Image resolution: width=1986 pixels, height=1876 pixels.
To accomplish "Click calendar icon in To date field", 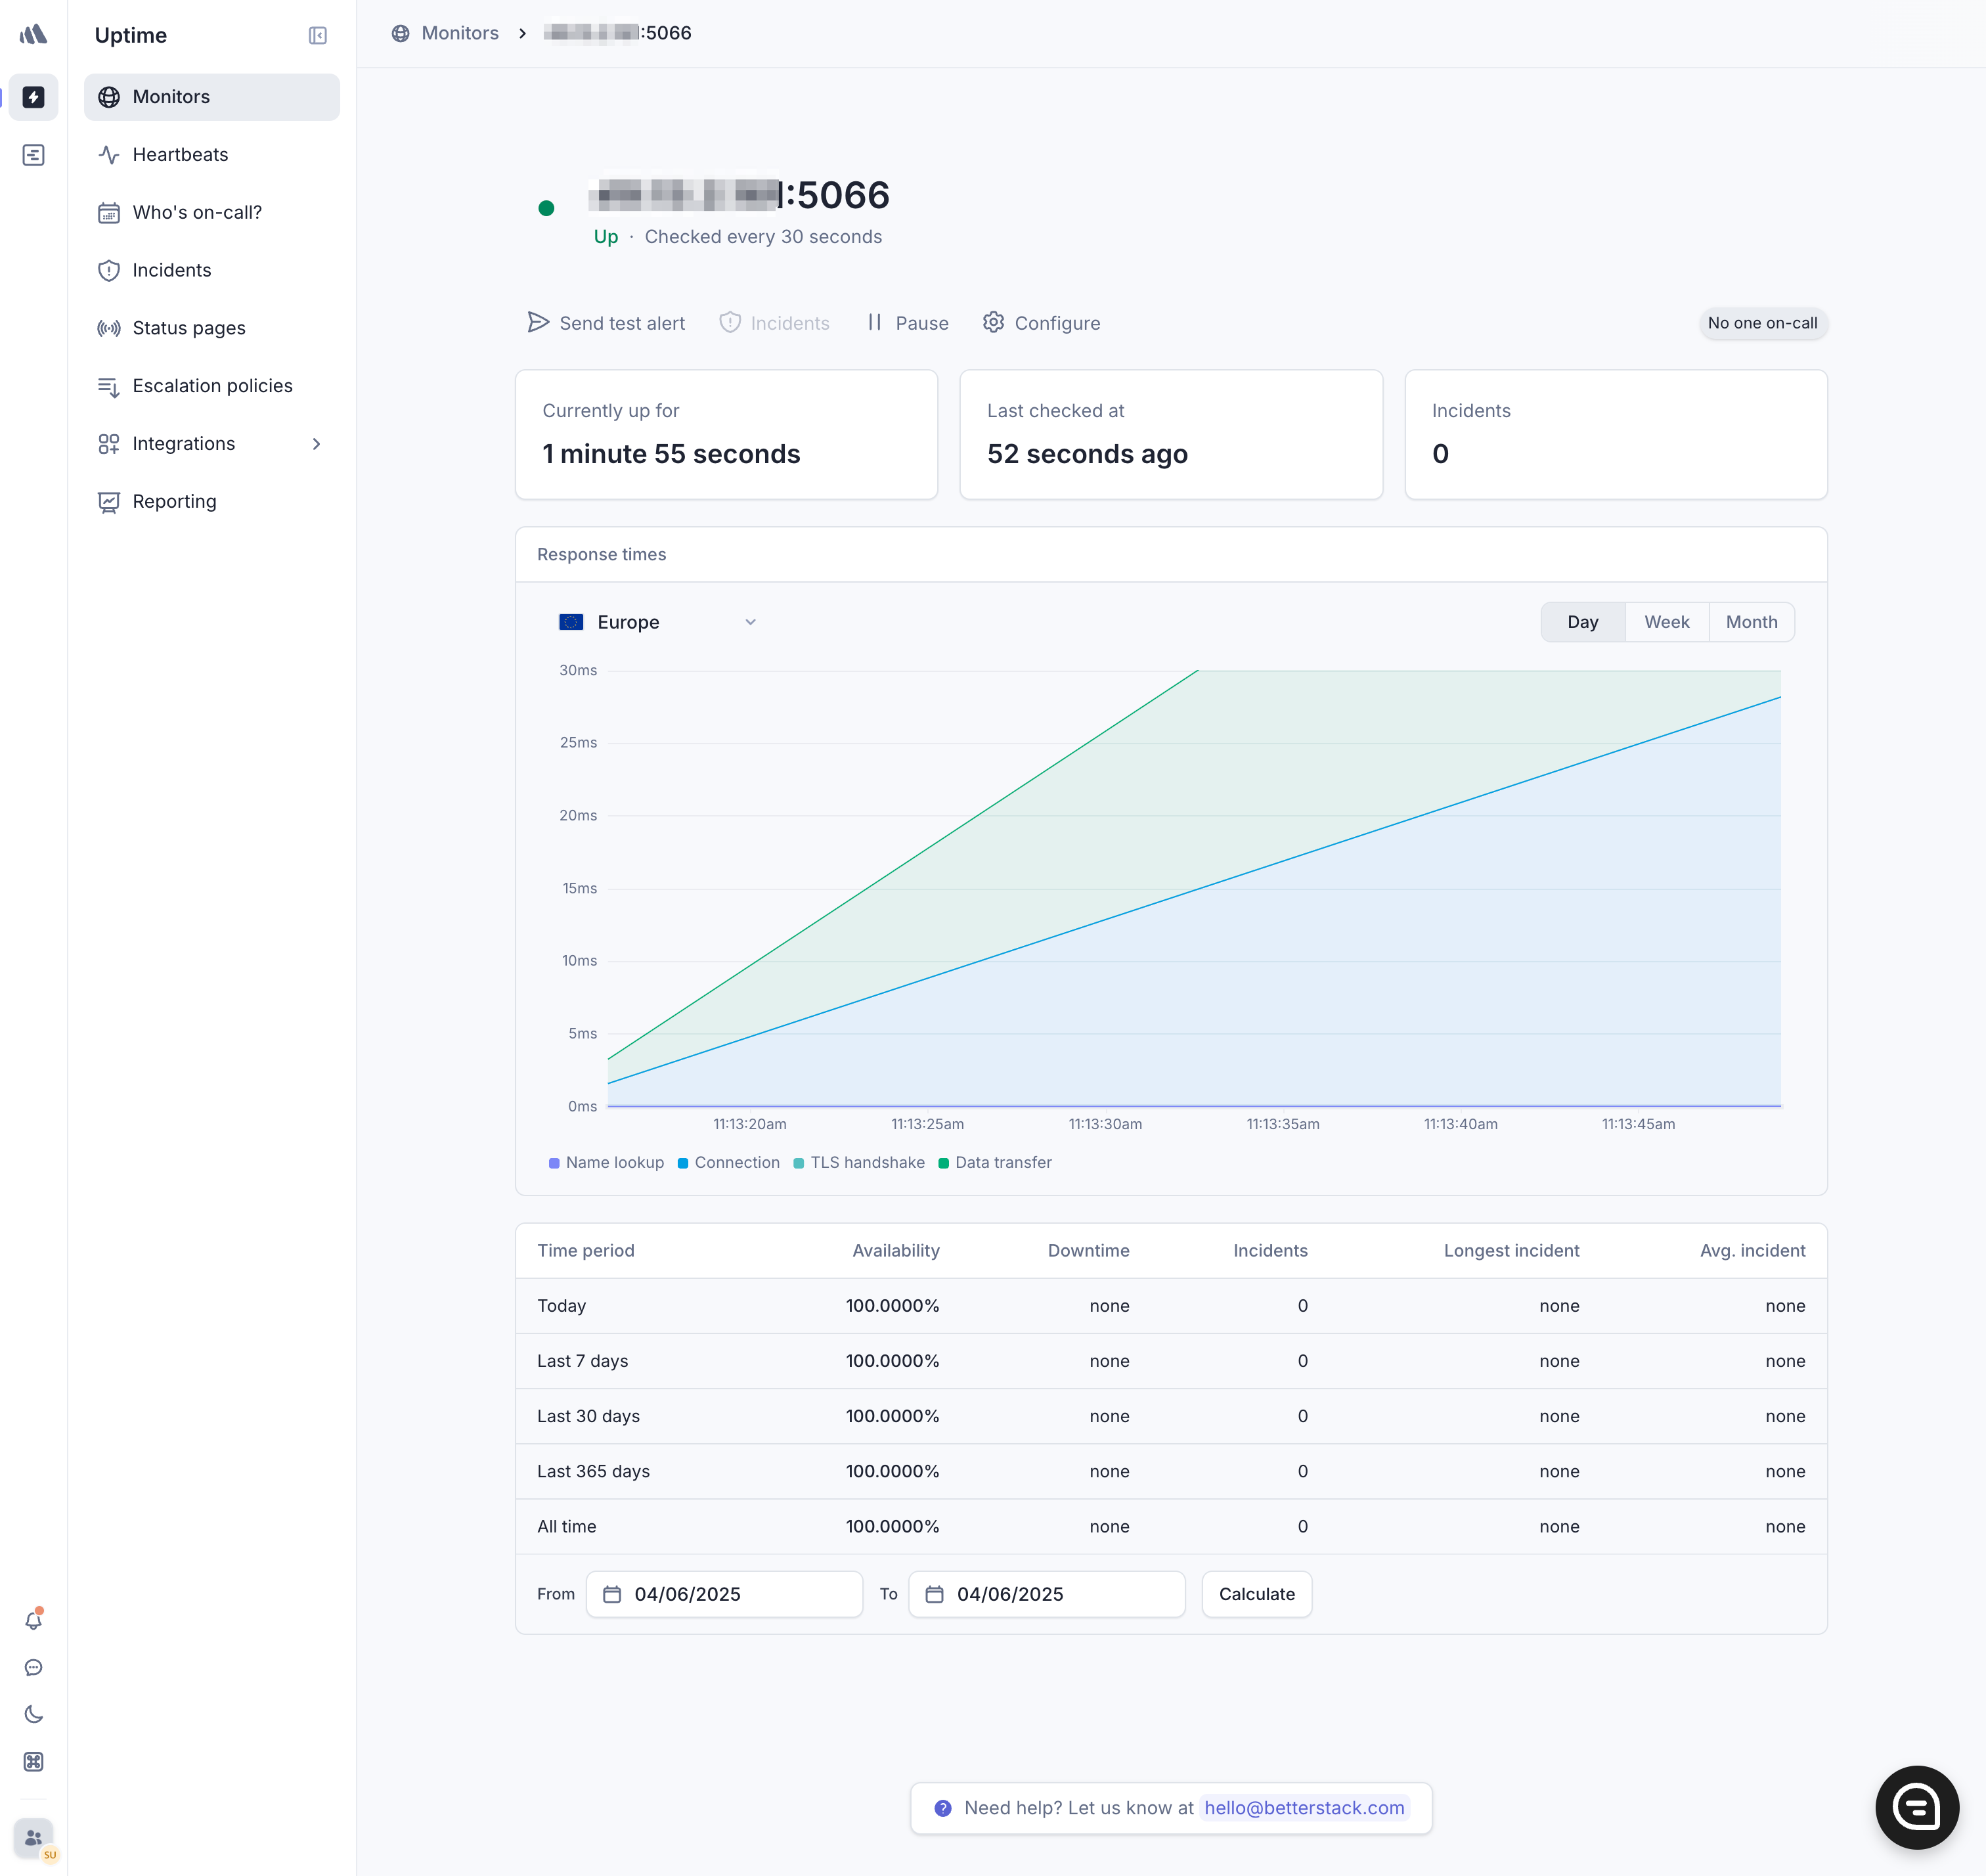I will point(934,1594).
